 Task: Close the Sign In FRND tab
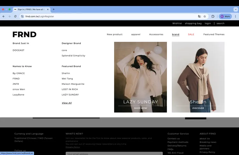[48, 10]
